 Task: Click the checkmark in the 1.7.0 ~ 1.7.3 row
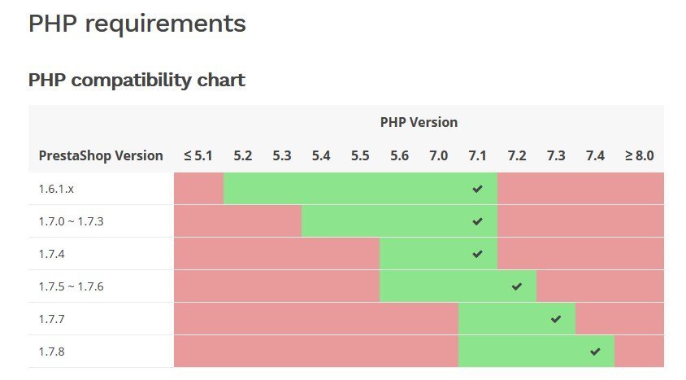[477, 221]
